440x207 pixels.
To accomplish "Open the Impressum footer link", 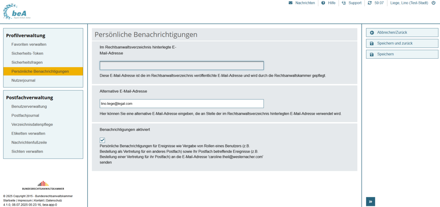I will coord(25,200).
